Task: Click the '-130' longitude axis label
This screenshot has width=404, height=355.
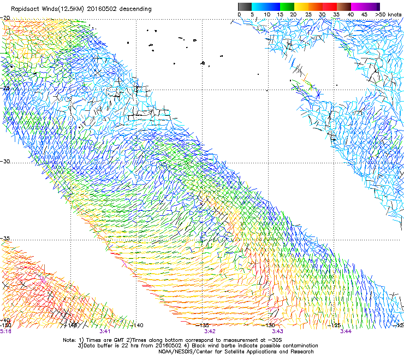Action: point(268,326)
